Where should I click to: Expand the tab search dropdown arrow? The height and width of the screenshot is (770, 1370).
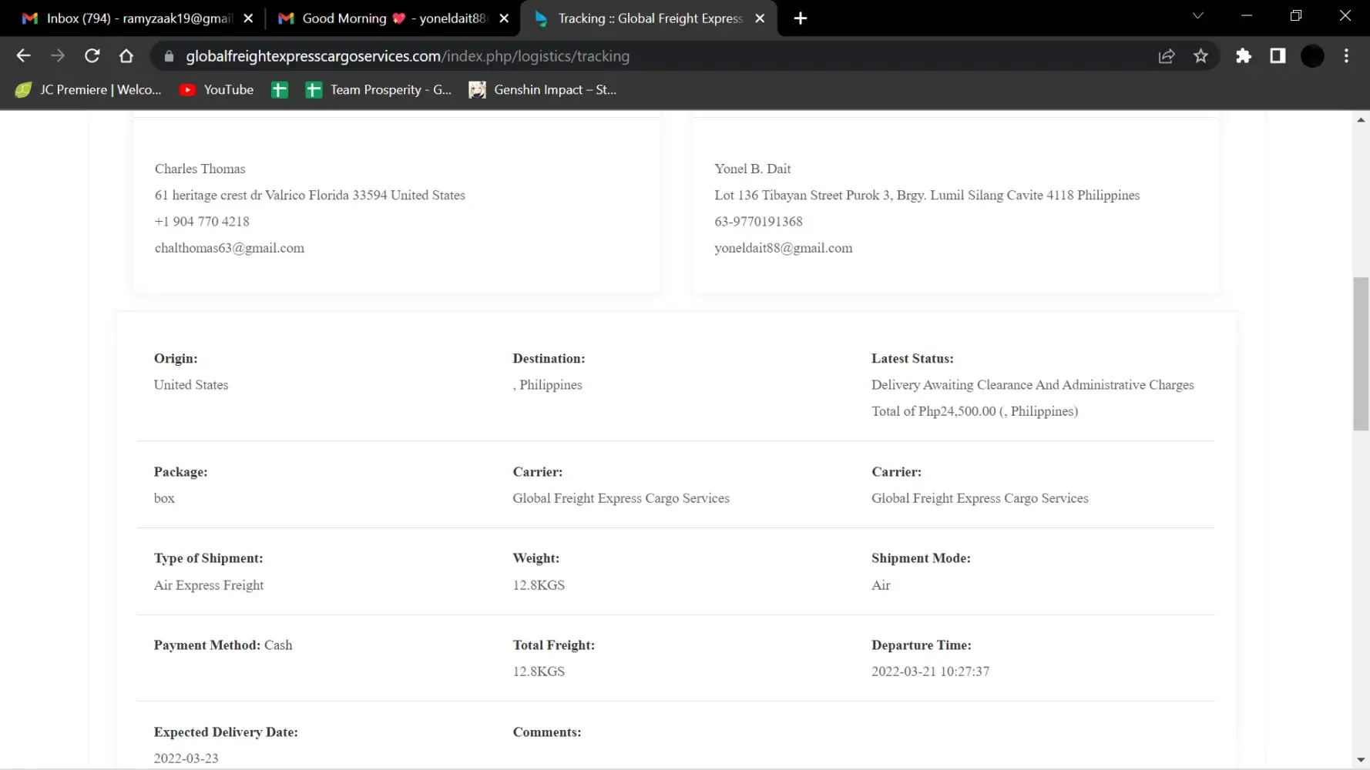[x=1197, y=16]
